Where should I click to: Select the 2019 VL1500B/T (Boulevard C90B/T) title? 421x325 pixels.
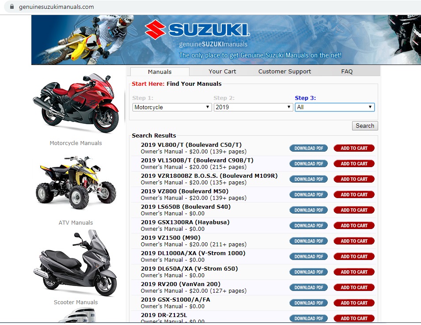click(x=197, y=160)
